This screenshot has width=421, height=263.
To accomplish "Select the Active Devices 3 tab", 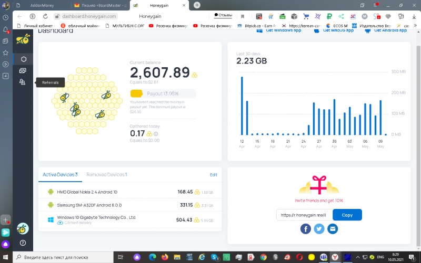I will 60,175.
